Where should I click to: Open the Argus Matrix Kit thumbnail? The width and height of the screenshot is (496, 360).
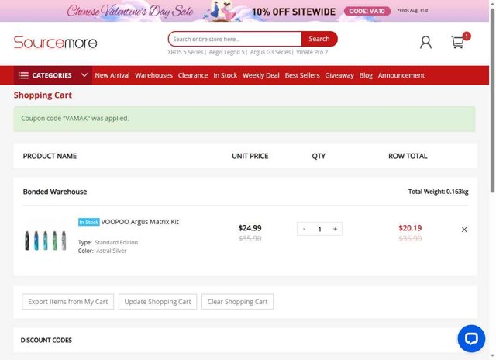[46, 241]
